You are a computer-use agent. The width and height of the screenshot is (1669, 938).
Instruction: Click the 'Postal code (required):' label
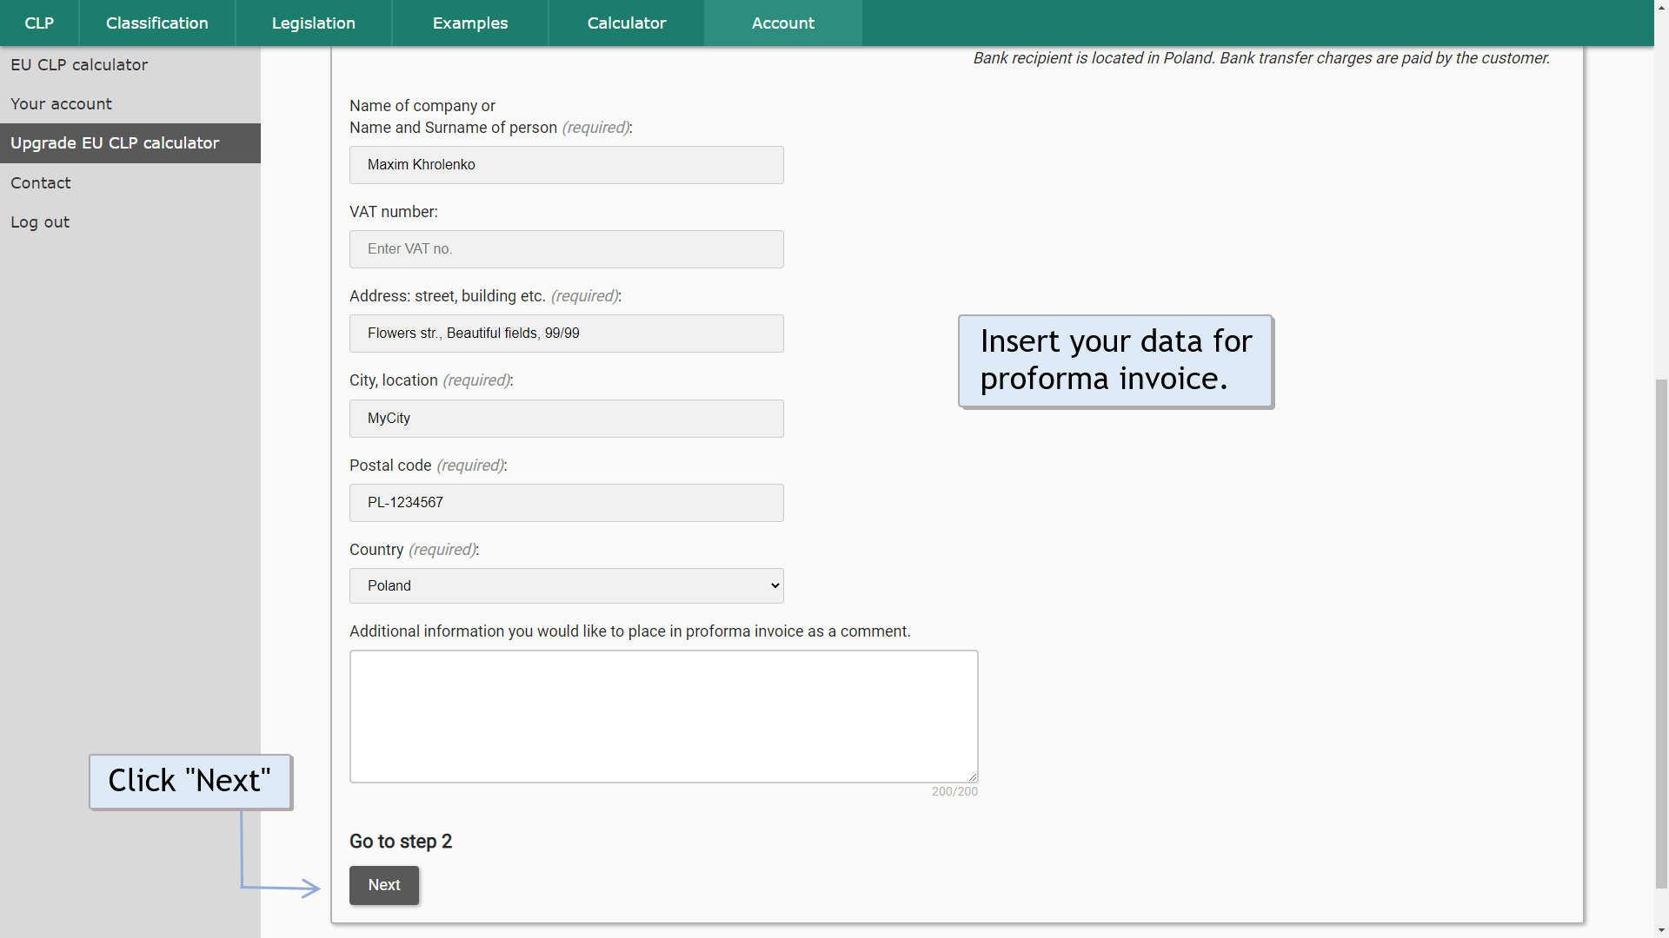[429, 466]
